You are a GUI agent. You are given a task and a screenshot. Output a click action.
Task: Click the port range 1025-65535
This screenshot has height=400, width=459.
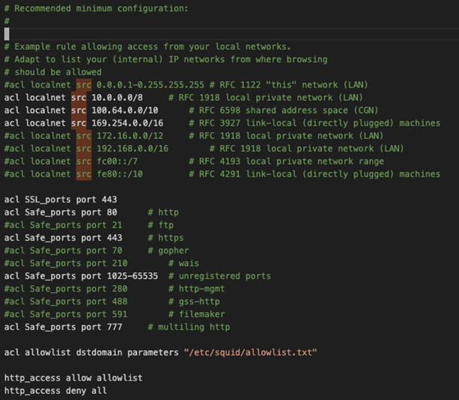point(133,277)
